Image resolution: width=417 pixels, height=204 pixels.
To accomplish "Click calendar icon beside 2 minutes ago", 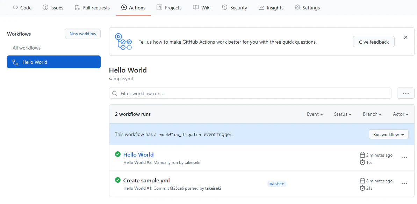I will pos(362,155).
